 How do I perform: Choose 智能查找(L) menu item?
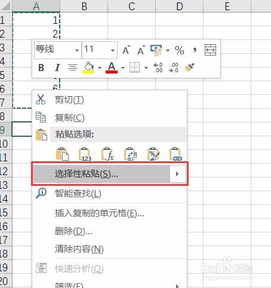tap(109, 193)
